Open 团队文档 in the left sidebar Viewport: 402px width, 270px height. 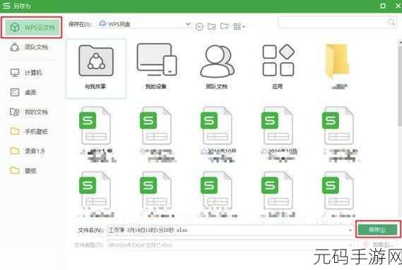(x=29, y=47)
